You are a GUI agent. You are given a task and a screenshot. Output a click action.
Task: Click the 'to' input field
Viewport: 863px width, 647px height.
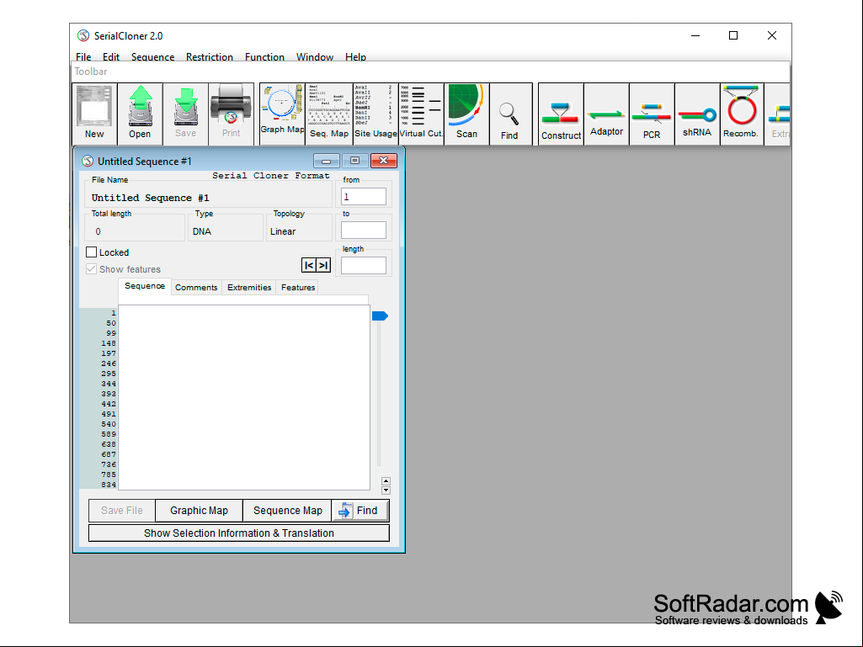[364, 230]
